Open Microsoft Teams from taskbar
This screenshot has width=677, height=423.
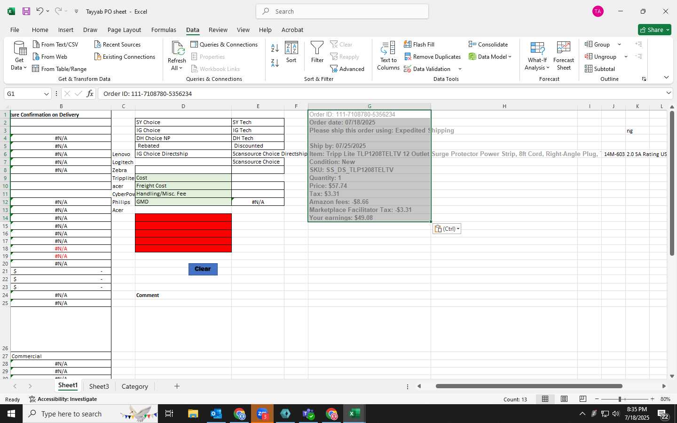pos(308,414)
